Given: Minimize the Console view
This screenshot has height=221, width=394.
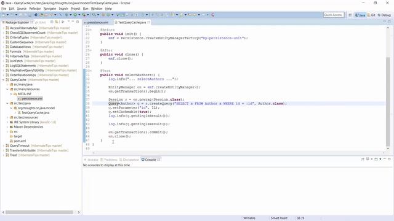Looking at the screenshot, I should tap(385, 159).
